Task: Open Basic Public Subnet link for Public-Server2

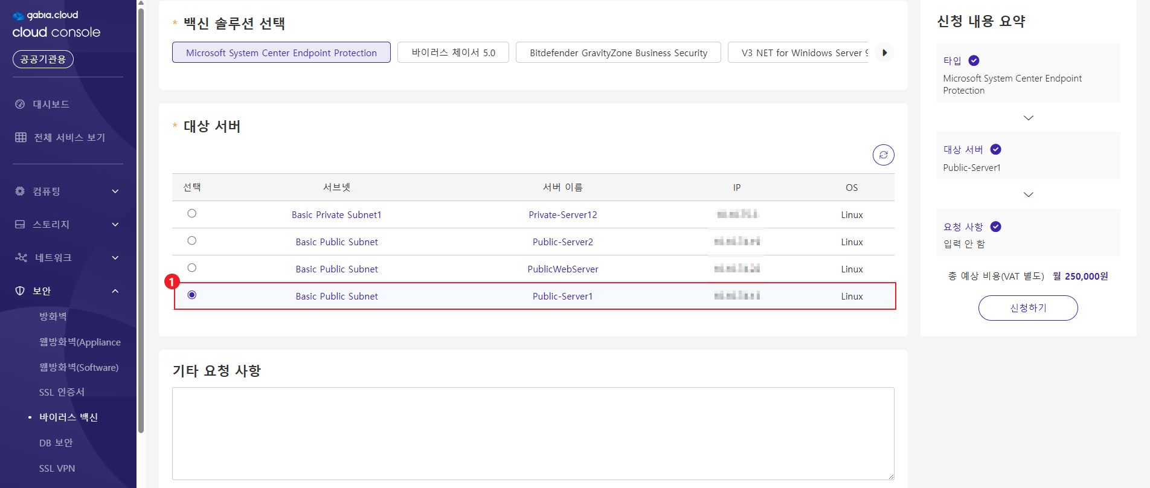Action: pyautogui.click(x=336, y=242)
